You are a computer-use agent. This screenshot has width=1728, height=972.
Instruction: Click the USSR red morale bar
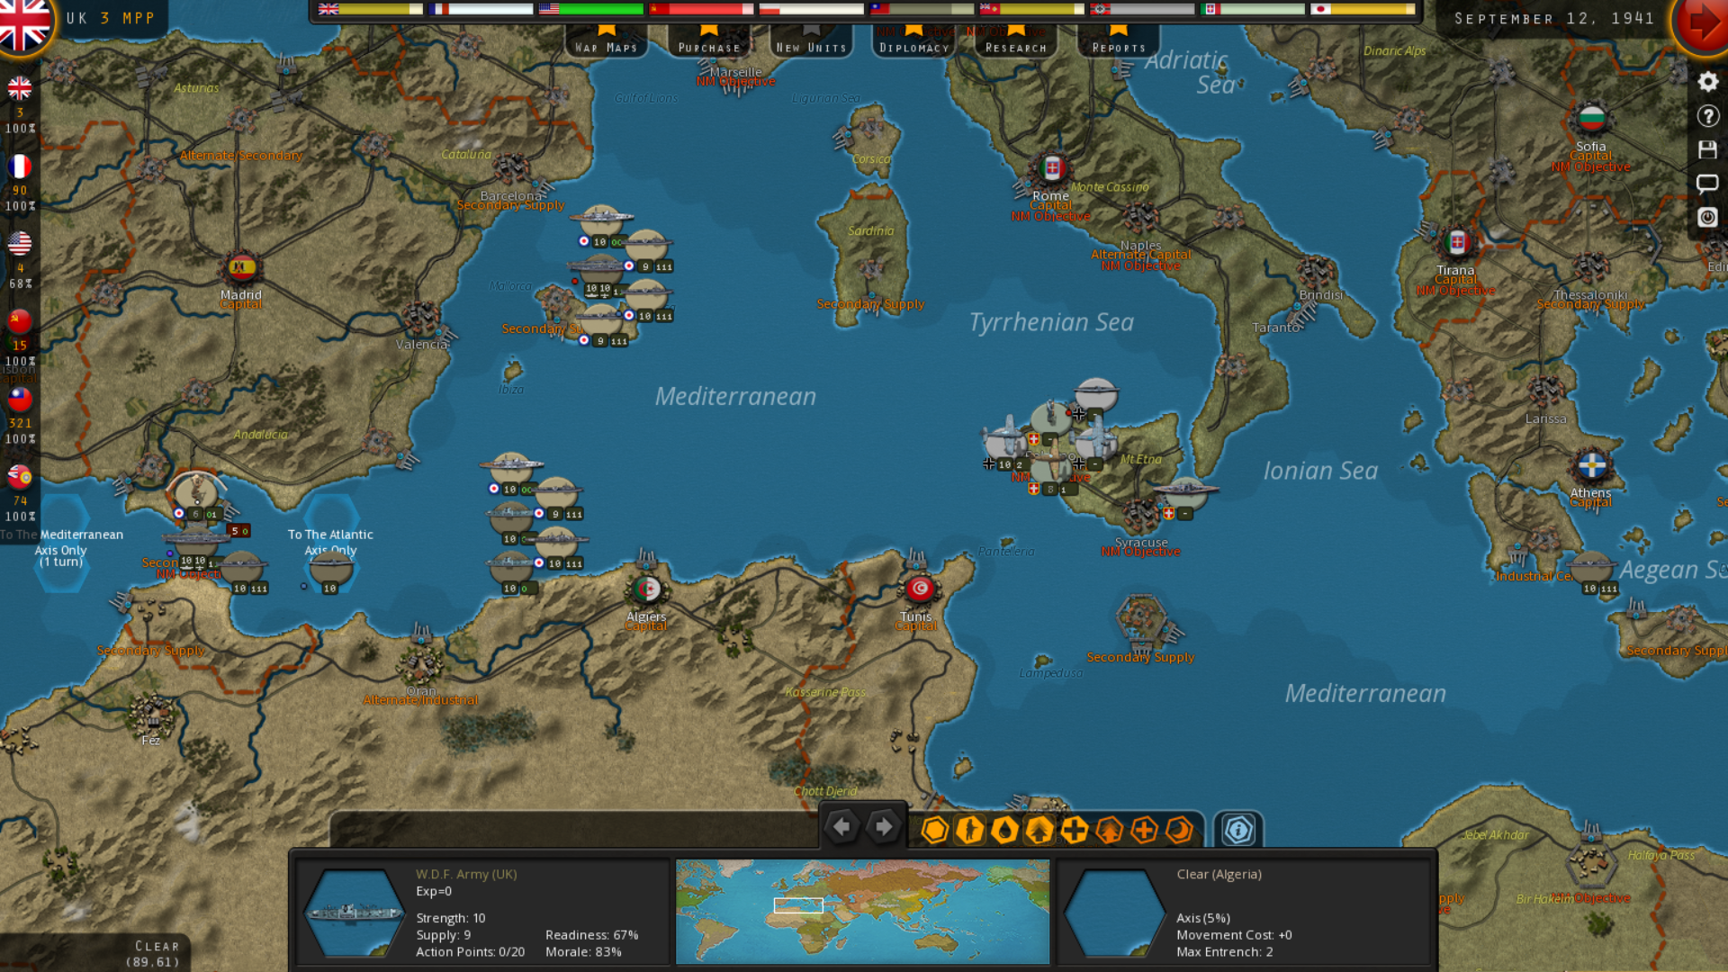(702, 9)
